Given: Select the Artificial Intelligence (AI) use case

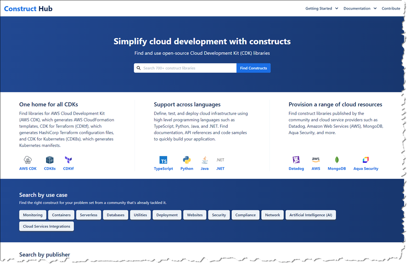Looking at the screenshot, I should click(x=311, y=215).
